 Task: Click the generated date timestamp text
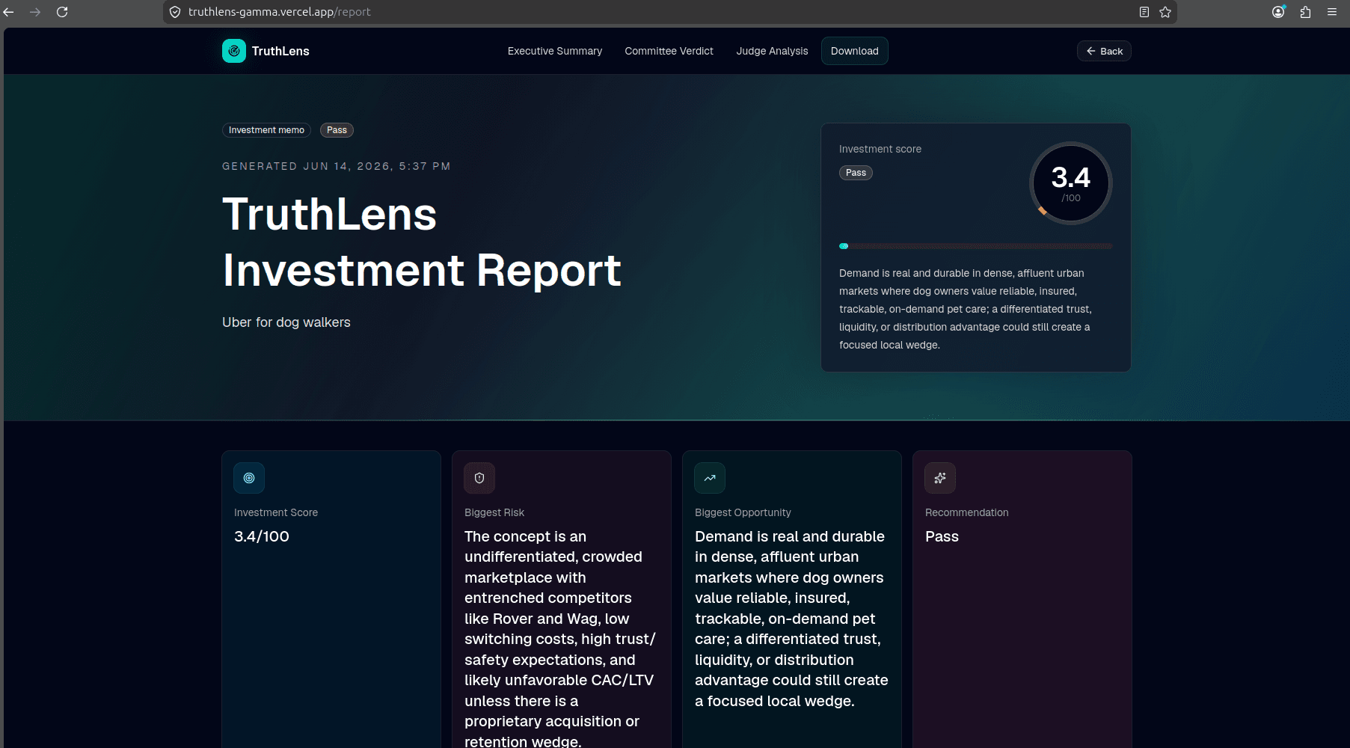tap(337, 166)
